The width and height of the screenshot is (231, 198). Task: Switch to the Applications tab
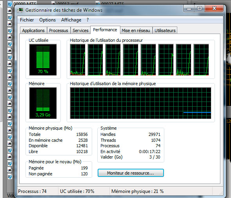[x=33, y=30]
